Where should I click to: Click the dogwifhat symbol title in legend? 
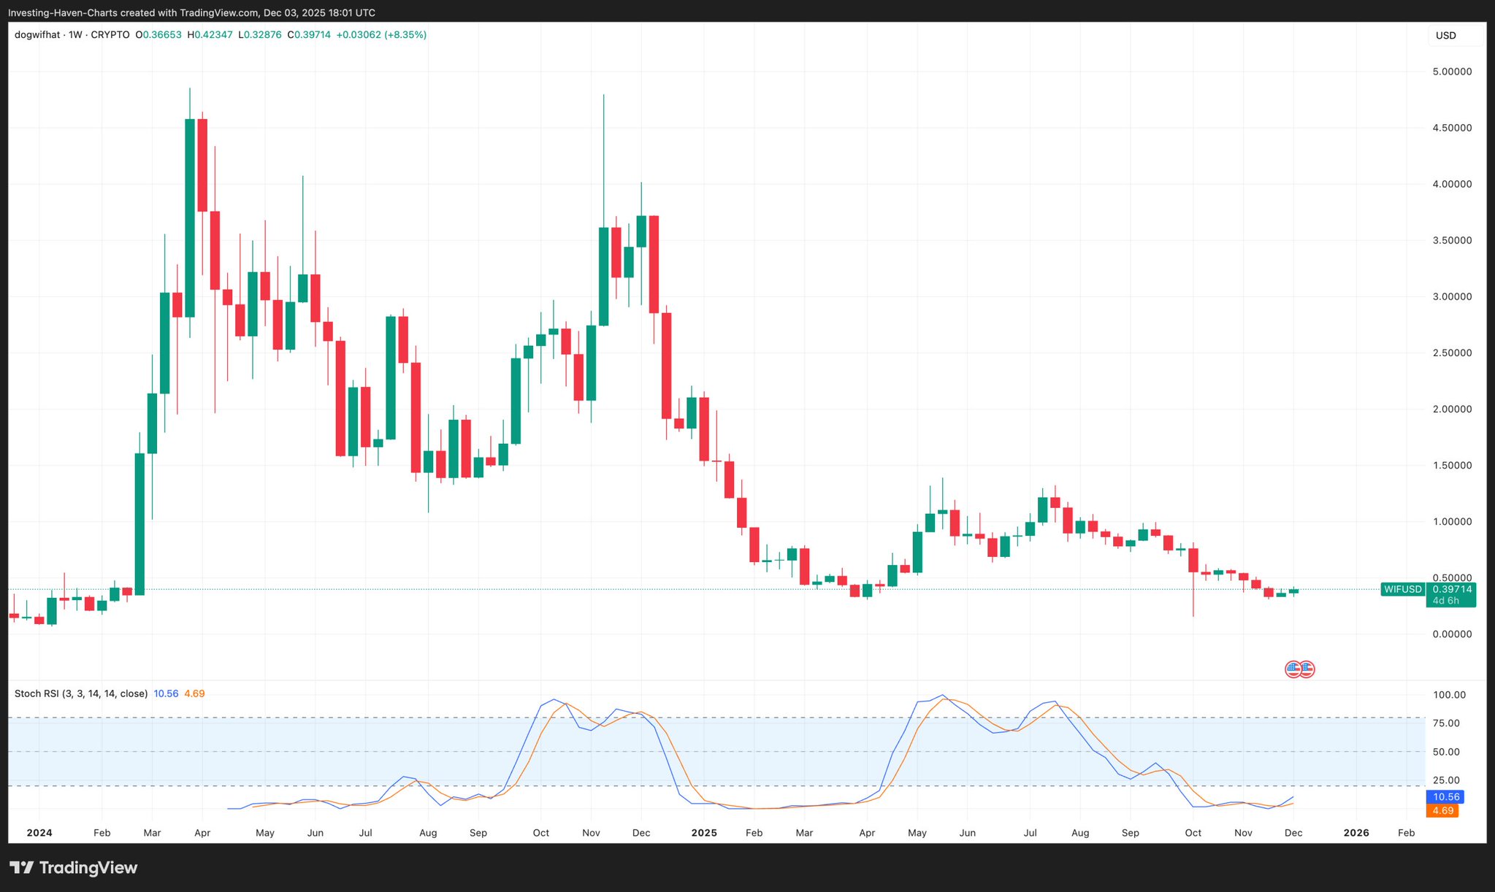pyautogui.click(x=37, y=35)
